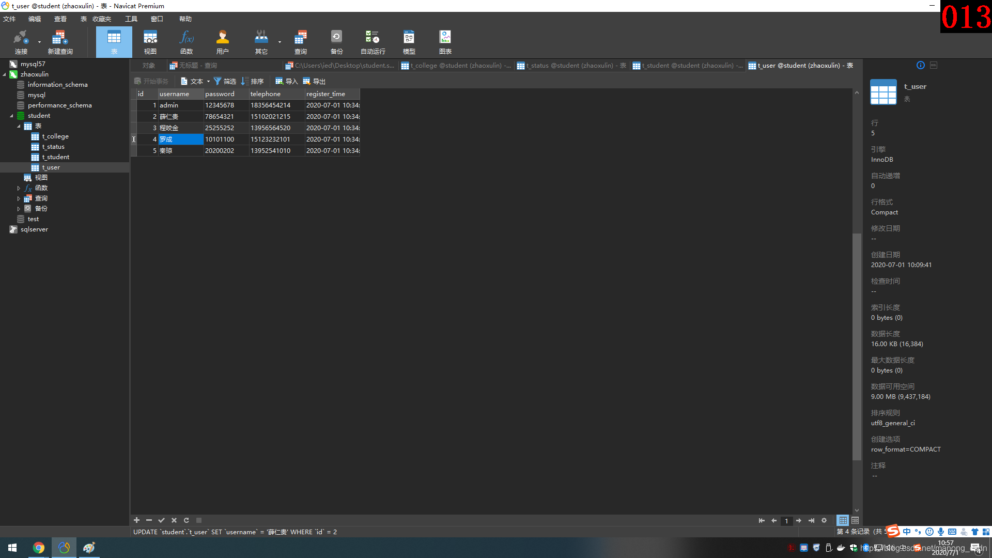Click the 筛选 (Filter) button
This screenshot has height=558, width=992.
pos(225,81)
